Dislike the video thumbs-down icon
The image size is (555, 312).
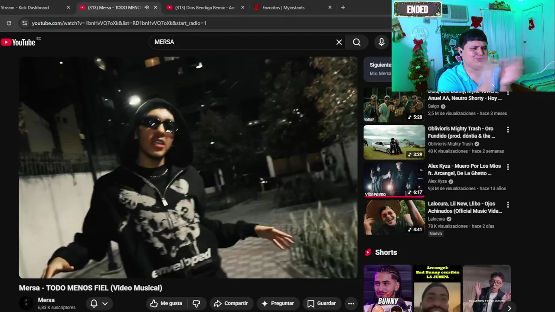click(x=196, y=303)
